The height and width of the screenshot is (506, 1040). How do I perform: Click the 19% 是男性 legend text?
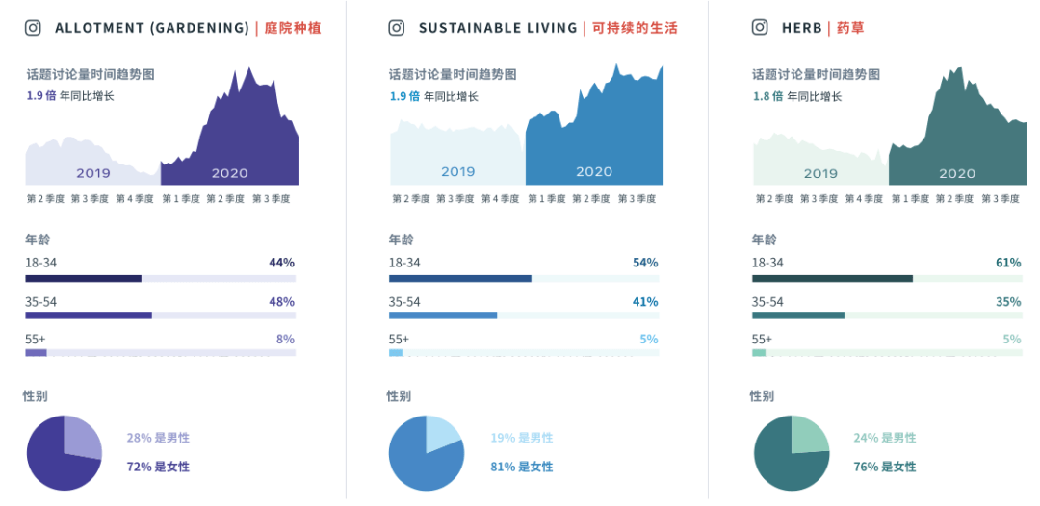point(521,438)
